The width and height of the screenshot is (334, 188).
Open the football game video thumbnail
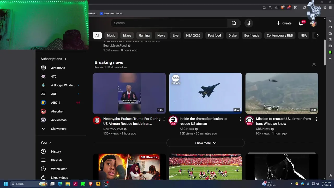206,167
